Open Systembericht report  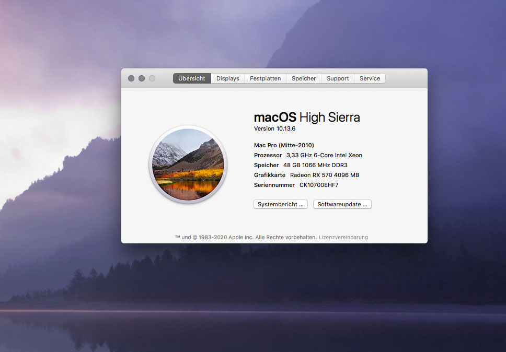280,204
